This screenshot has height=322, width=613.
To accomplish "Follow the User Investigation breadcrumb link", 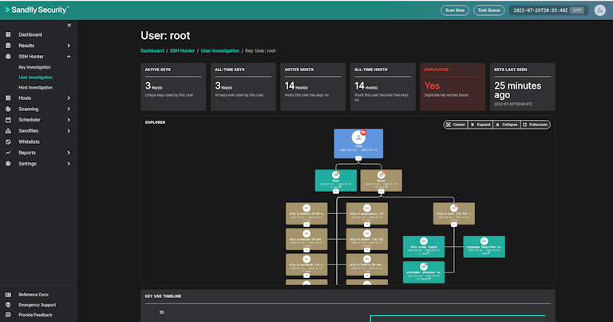I will click(x=220, y=50).
